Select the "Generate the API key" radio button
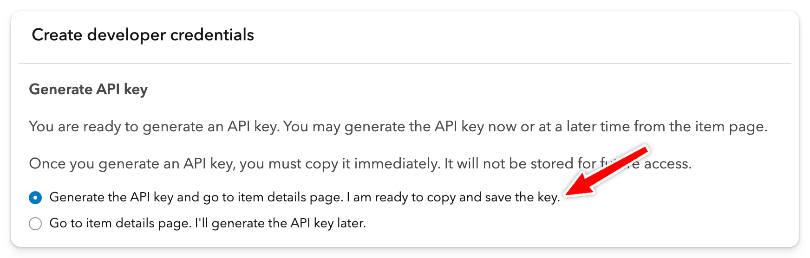This screenshot has height=258, width=810. (35, 198)
